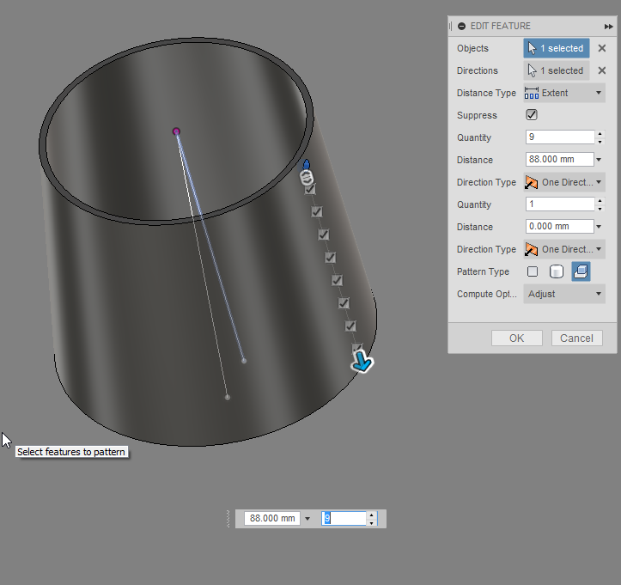621x585 pixels.
Task: Click the double-arrow expand icon in dialog header
Action: pos(609,27)
